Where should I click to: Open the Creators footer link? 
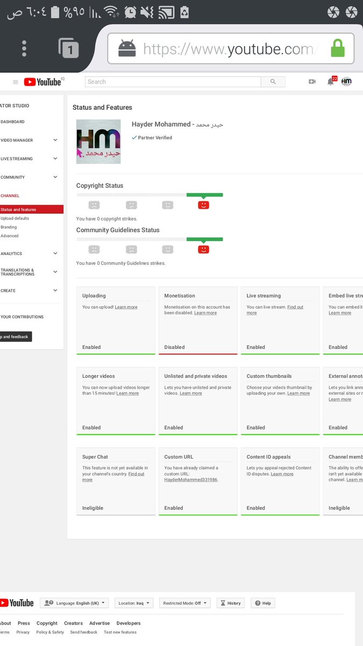[x=74, y=623]
